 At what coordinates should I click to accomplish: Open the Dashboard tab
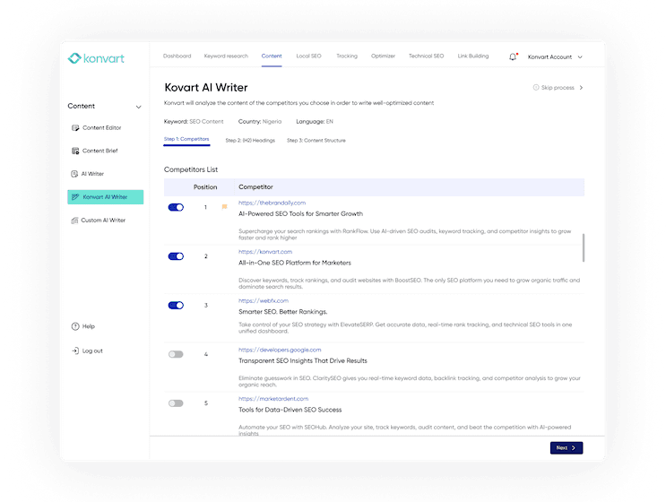click(x=177, y=56)
